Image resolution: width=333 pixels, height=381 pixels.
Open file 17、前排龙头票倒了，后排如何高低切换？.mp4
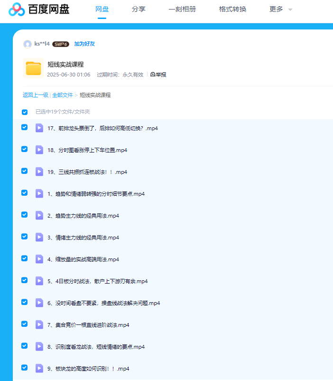tap(102, 128)
